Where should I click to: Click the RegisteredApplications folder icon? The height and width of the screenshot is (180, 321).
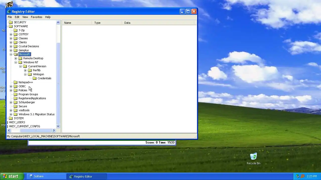(x=15, y=98)
